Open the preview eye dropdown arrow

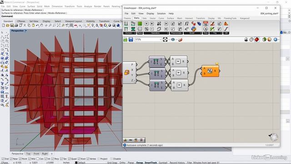click(177, 40)
